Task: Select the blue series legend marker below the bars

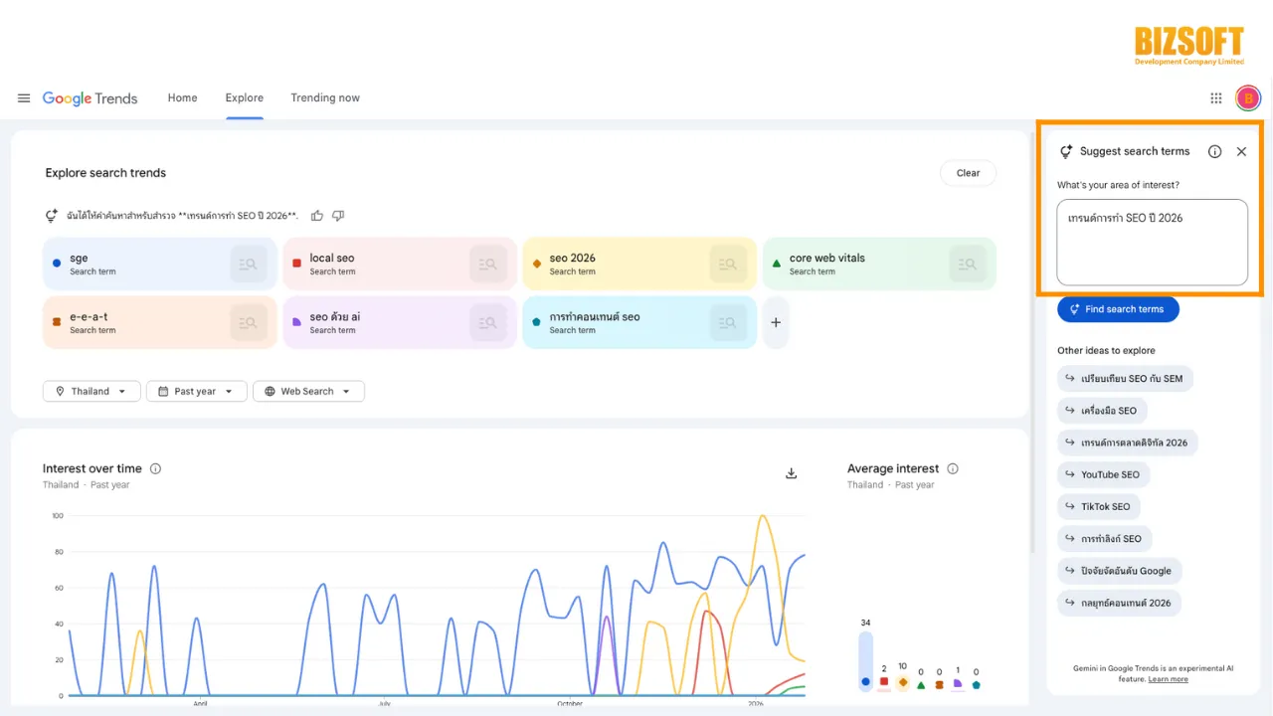Action: [x=865, y=682]
